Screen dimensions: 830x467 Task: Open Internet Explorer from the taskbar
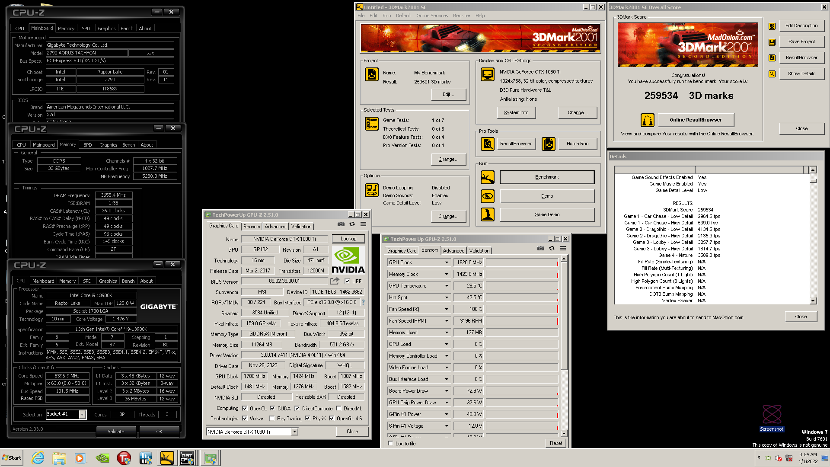(x=38, y=458)
